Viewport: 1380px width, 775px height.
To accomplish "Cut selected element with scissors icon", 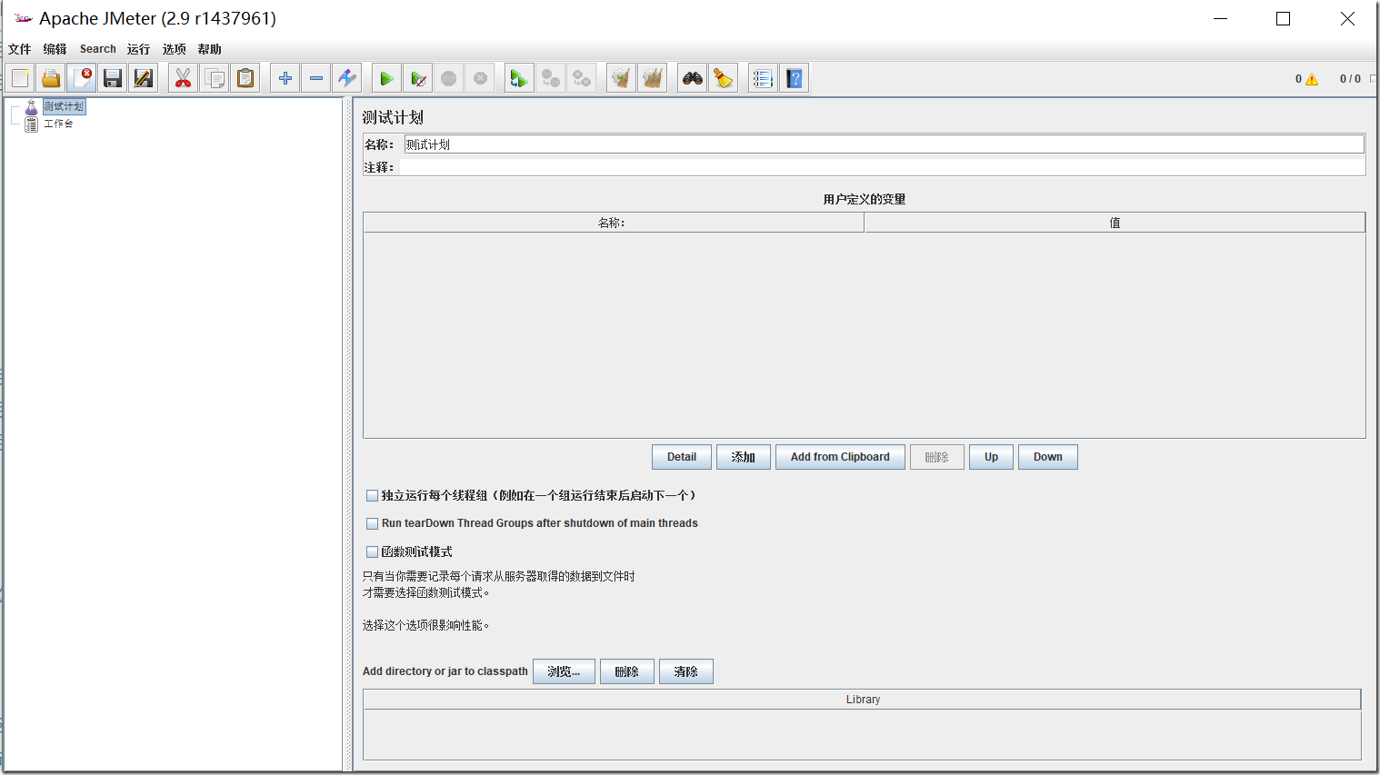I will 184,78.
